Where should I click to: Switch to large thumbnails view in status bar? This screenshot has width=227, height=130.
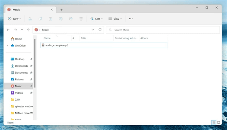click(x=219, y=122)
